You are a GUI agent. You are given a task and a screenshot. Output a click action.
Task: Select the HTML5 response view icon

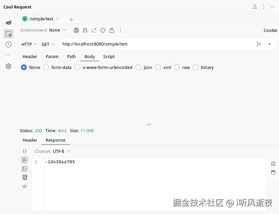click(25, 177)
